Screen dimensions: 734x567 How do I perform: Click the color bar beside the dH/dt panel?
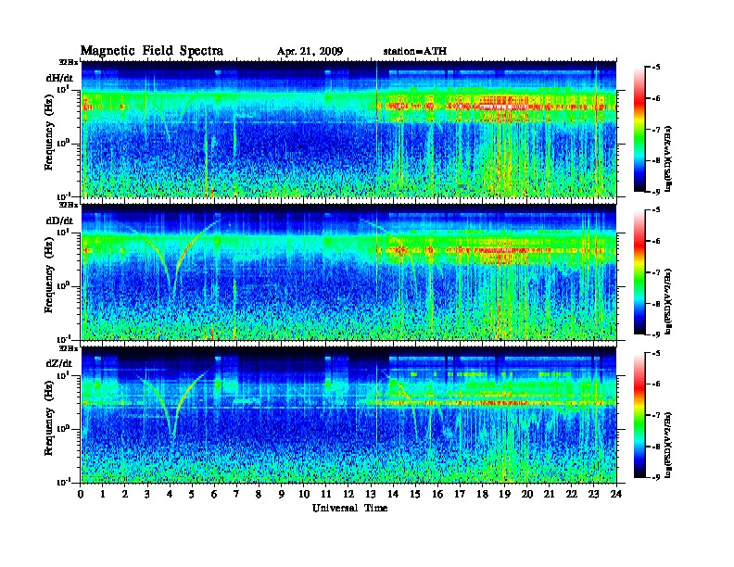(x=639, y=130)
